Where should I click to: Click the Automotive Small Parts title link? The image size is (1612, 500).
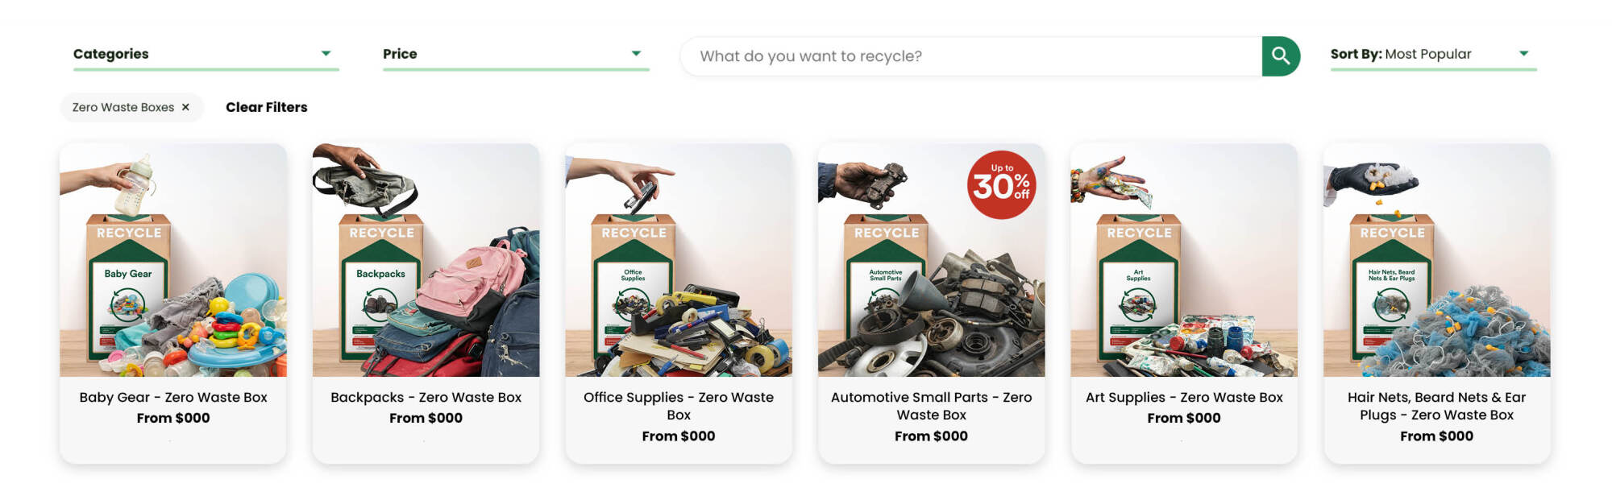[931, 406]
